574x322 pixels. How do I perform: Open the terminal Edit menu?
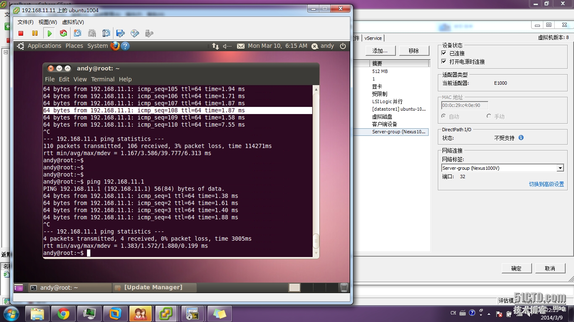coord(64,79)
